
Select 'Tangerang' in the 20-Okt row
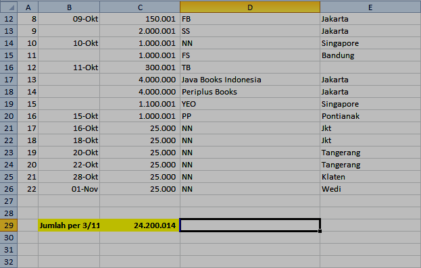tap(370, 153)
